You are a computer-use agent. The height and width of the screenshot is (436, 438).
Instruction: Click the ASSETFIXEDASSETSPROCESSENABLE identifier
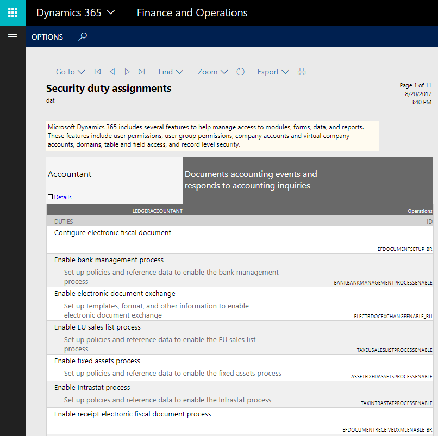(x=392, y=377)
